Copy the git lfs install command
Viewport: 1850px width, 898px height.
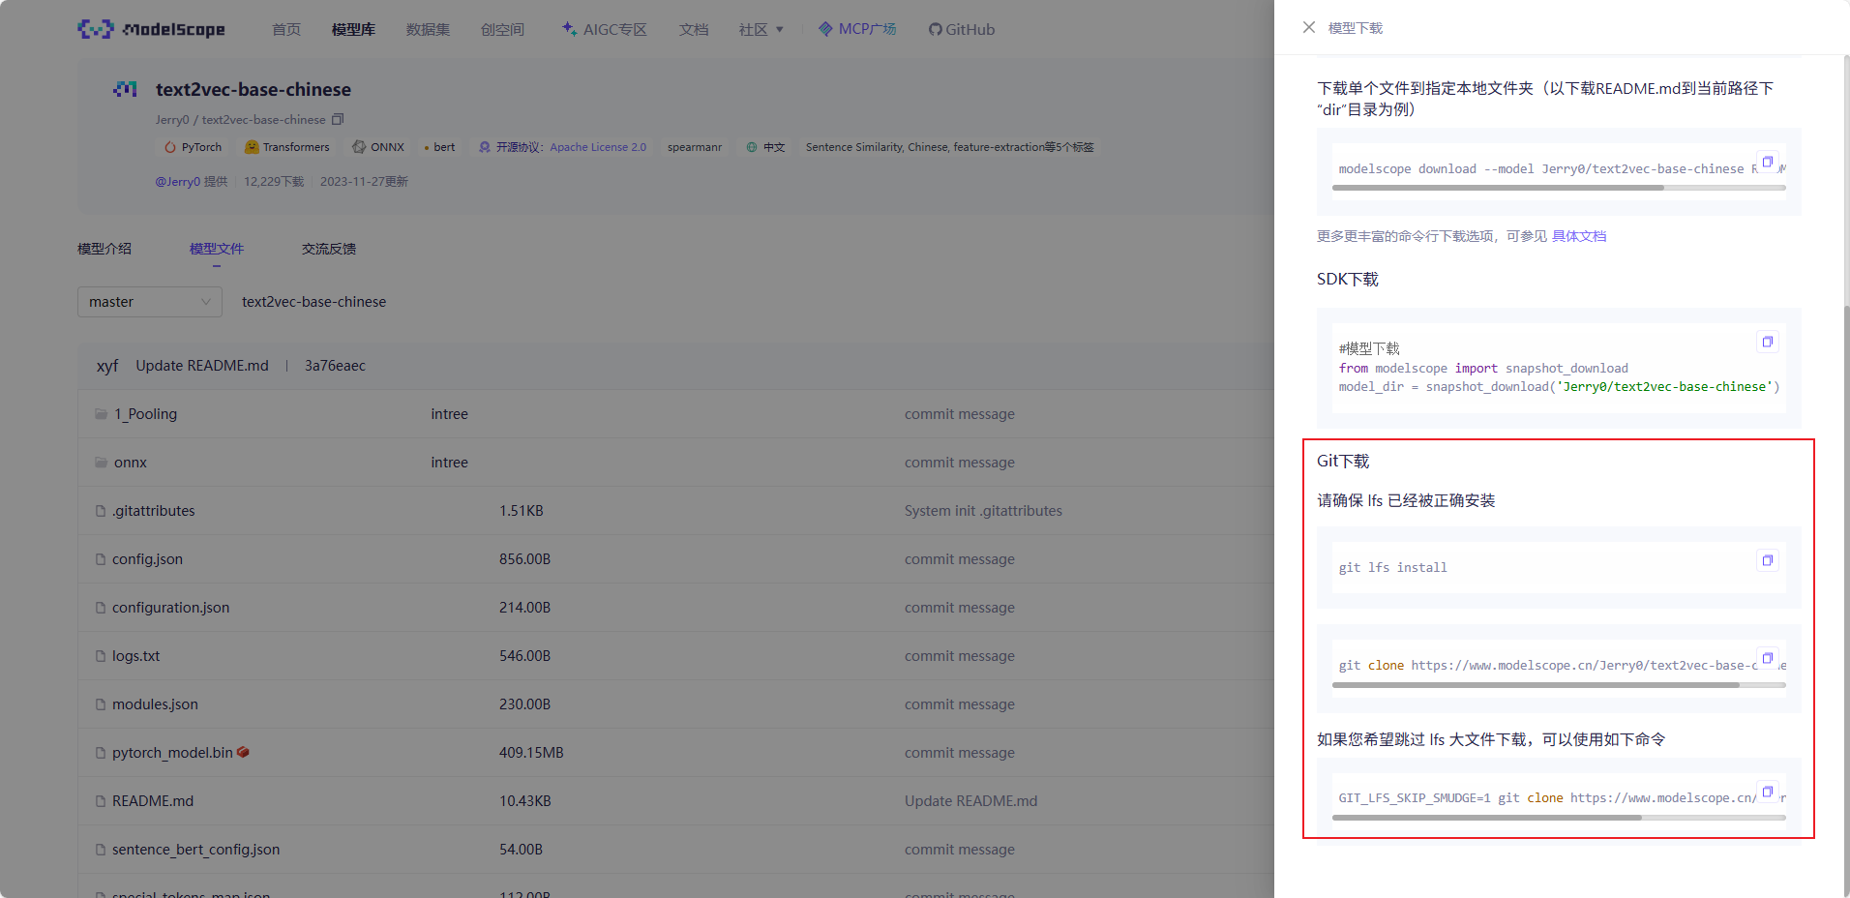[1767, 560]
